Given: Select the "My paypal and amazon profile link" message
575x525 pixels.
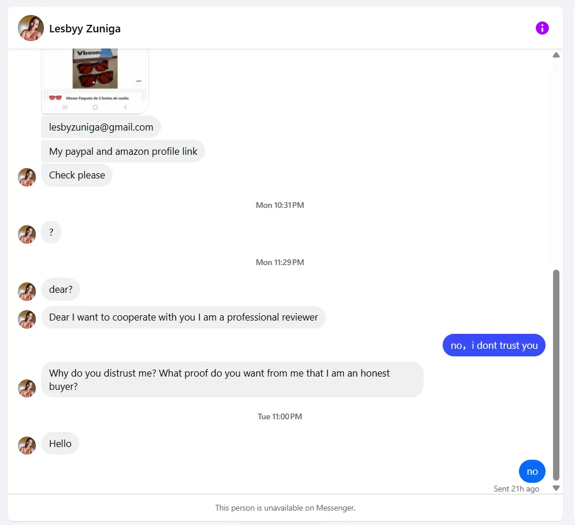Looking at the screenshot, I should click(123, 151).
